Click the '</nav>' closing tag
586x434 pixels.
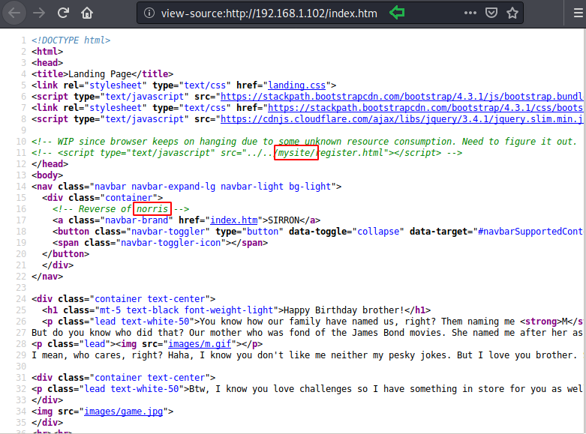tap(47, 277)
